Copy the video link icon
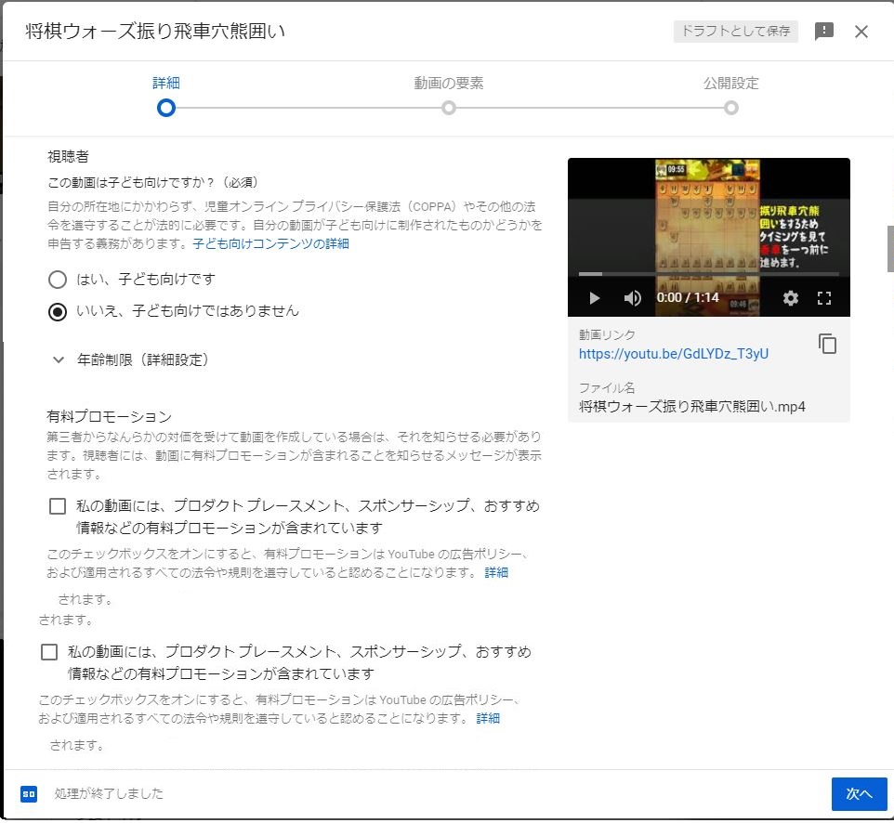 coord(827,344)
